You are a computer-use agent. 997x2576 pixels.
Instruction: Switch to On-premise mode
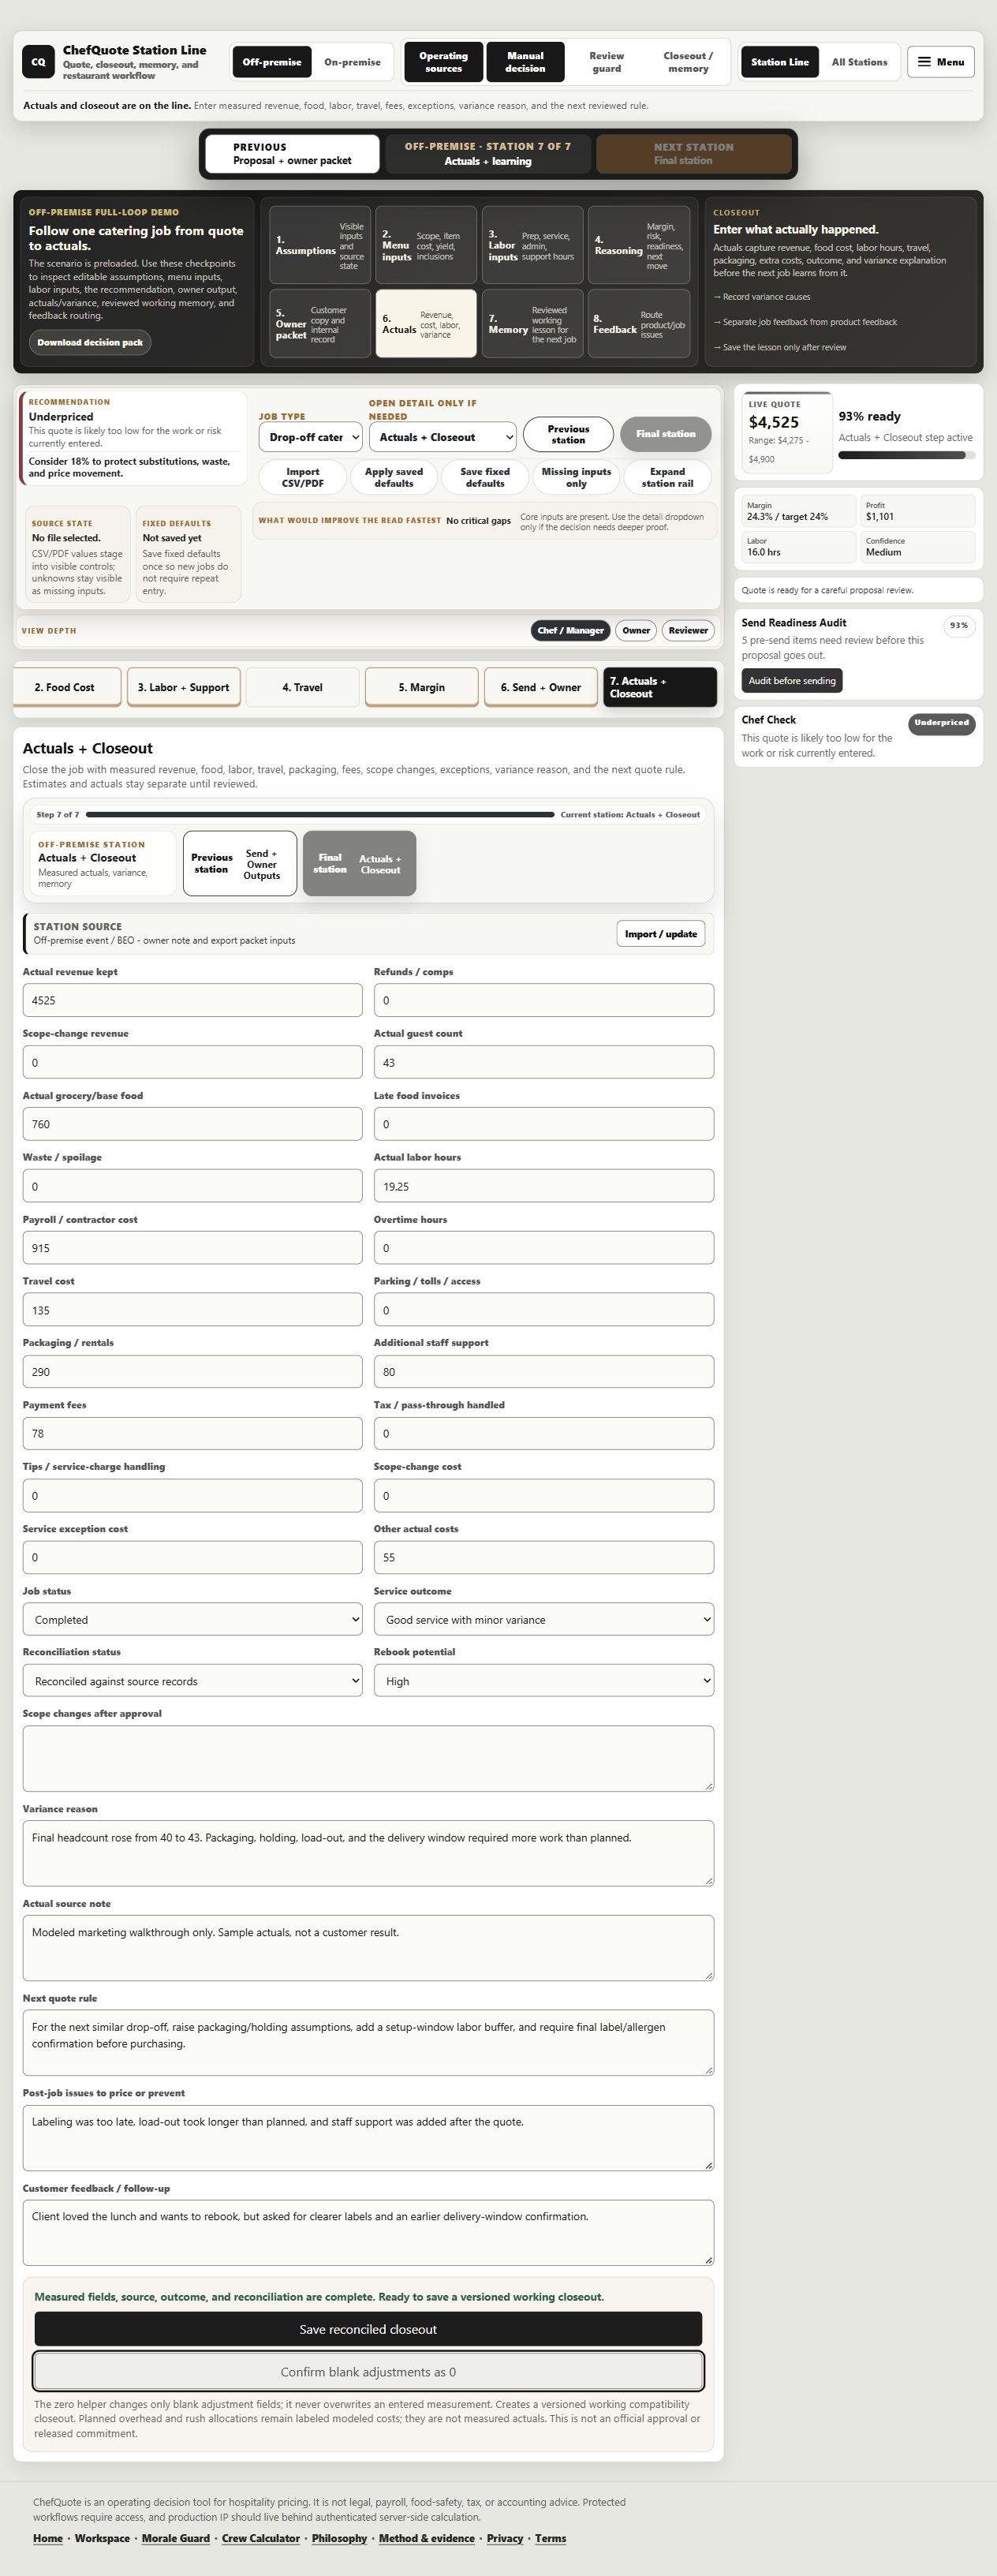tap(352, 62)
